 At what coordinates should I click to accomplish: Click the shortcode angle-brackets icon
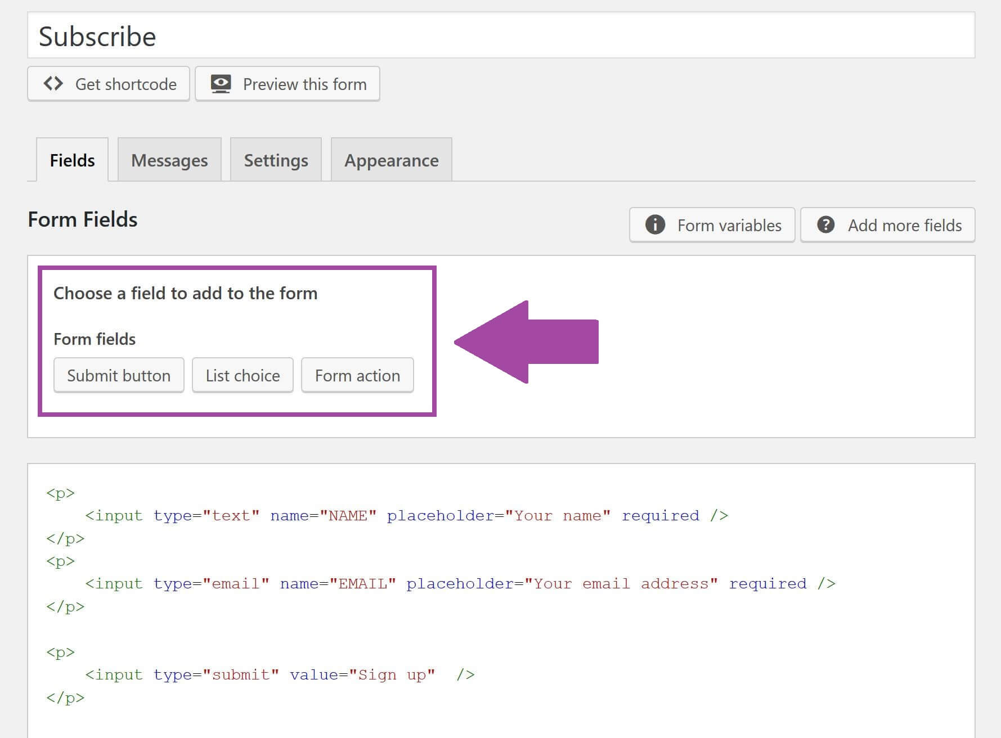(53, 83)
